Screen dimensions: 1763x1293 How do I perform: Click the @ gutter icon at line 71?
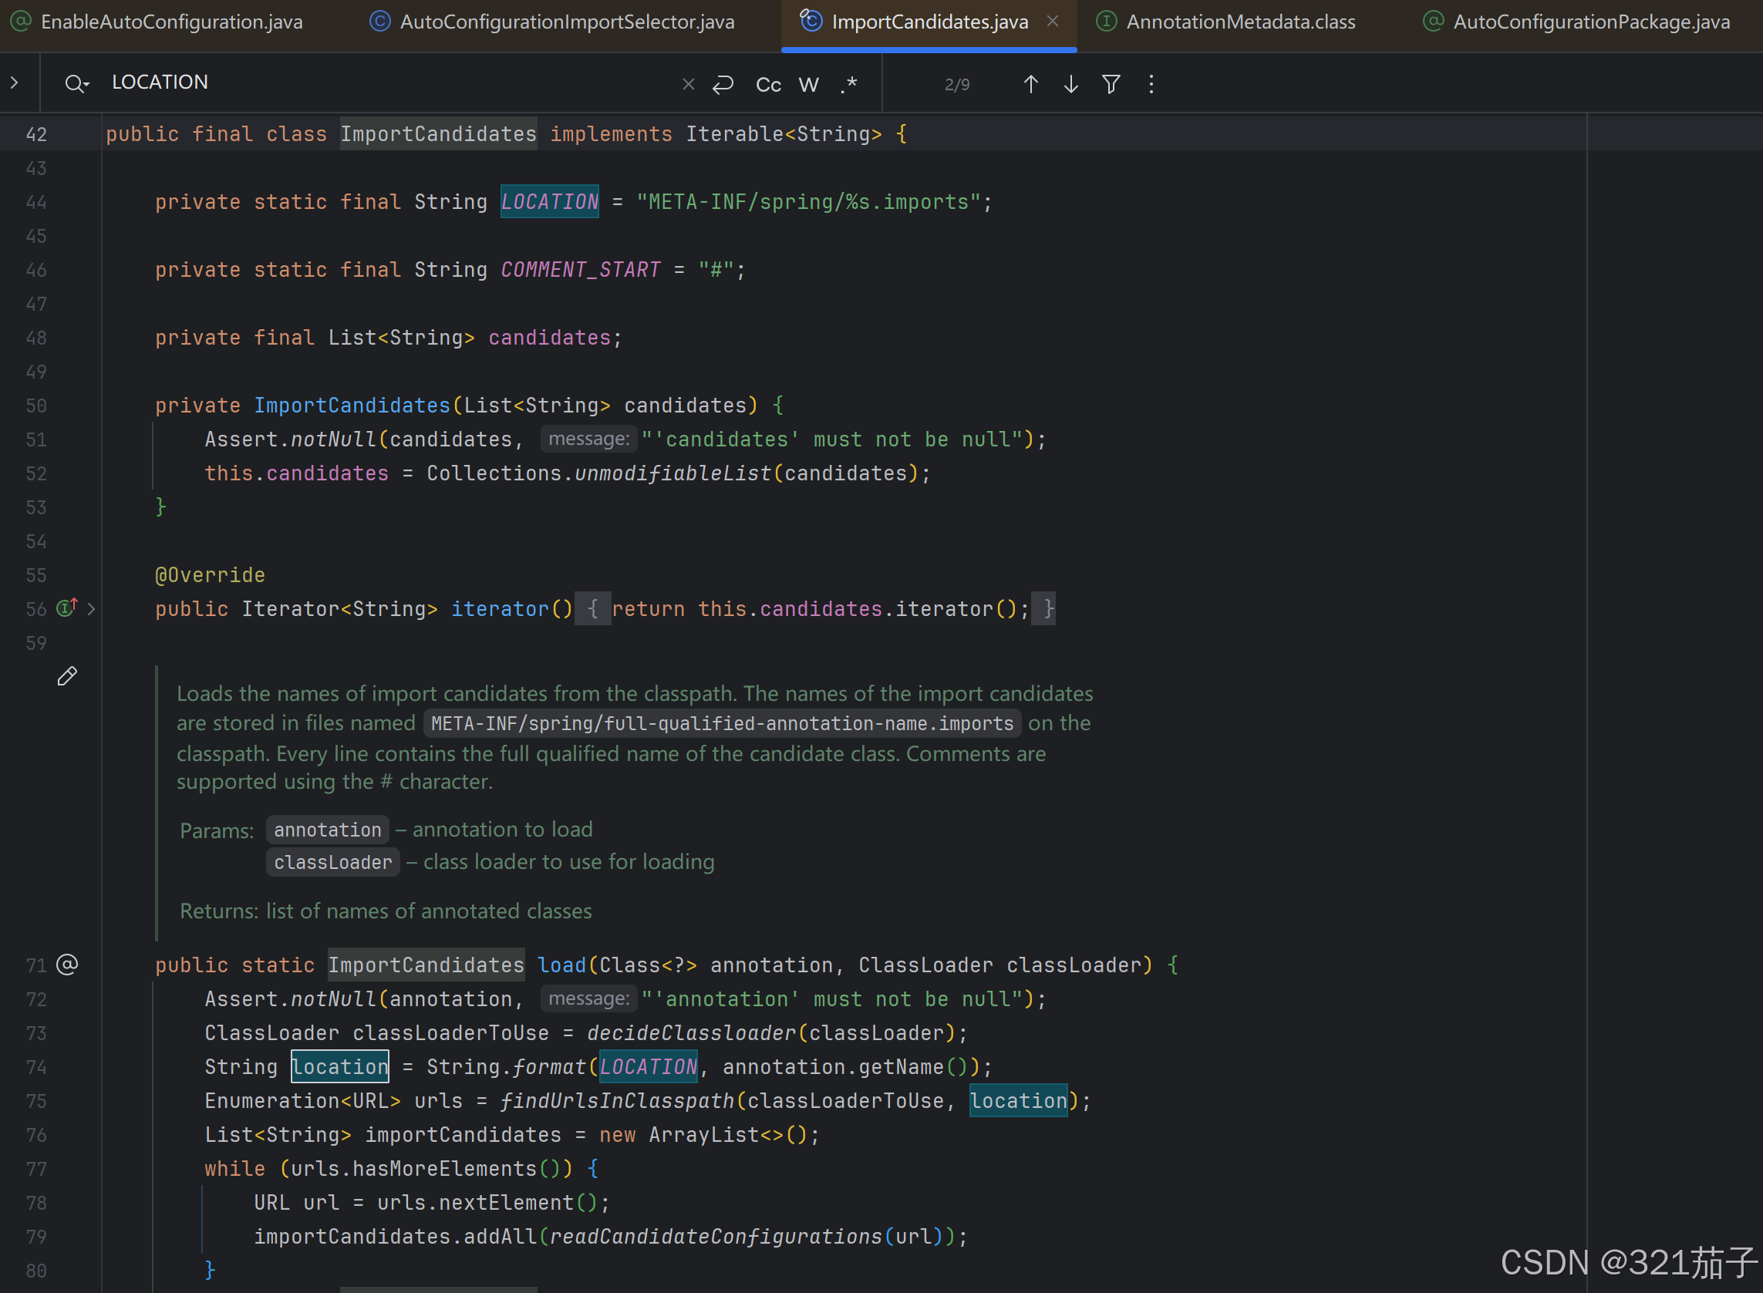(67, 965)
